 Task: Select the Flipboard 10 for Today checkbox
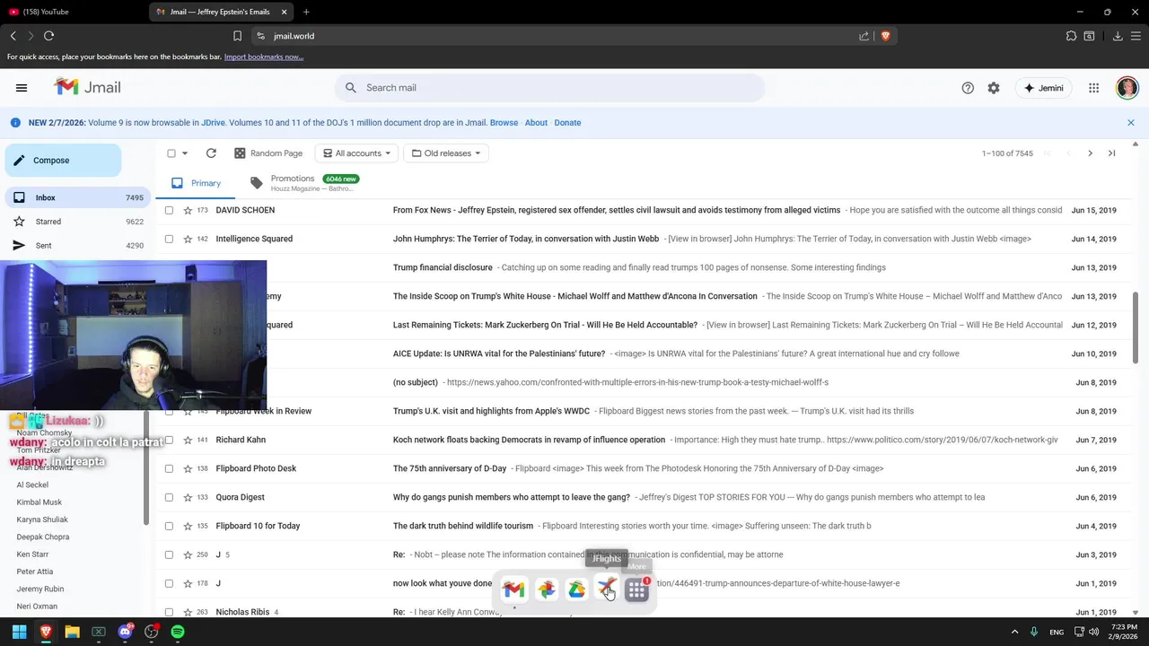tap(169, 526)
